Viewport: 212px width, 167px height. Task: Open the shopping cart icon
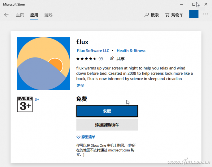click(x=167, y=15)
